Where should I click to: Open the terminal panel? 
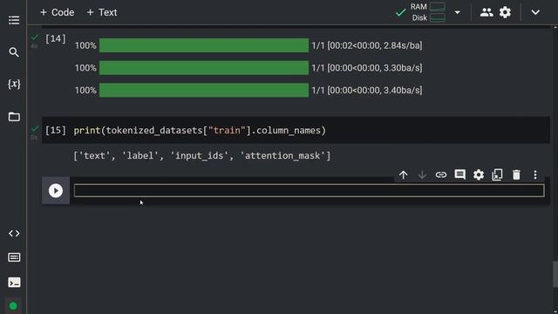[14, 283]
